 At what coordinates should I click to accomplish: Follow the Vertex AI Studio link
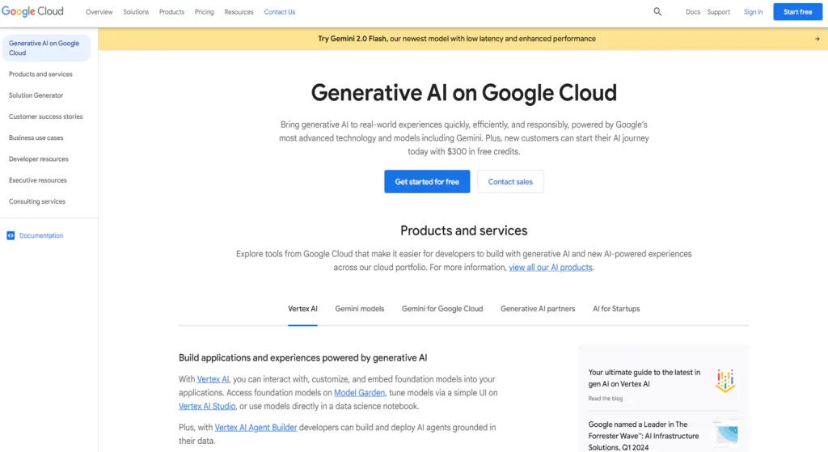pyautogui.click(x=207, y=406)
